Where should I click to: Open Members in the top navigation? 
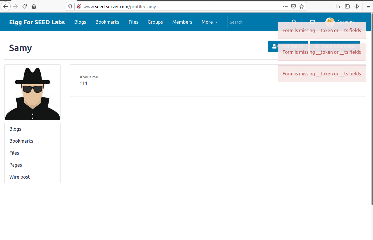point(182,22)
